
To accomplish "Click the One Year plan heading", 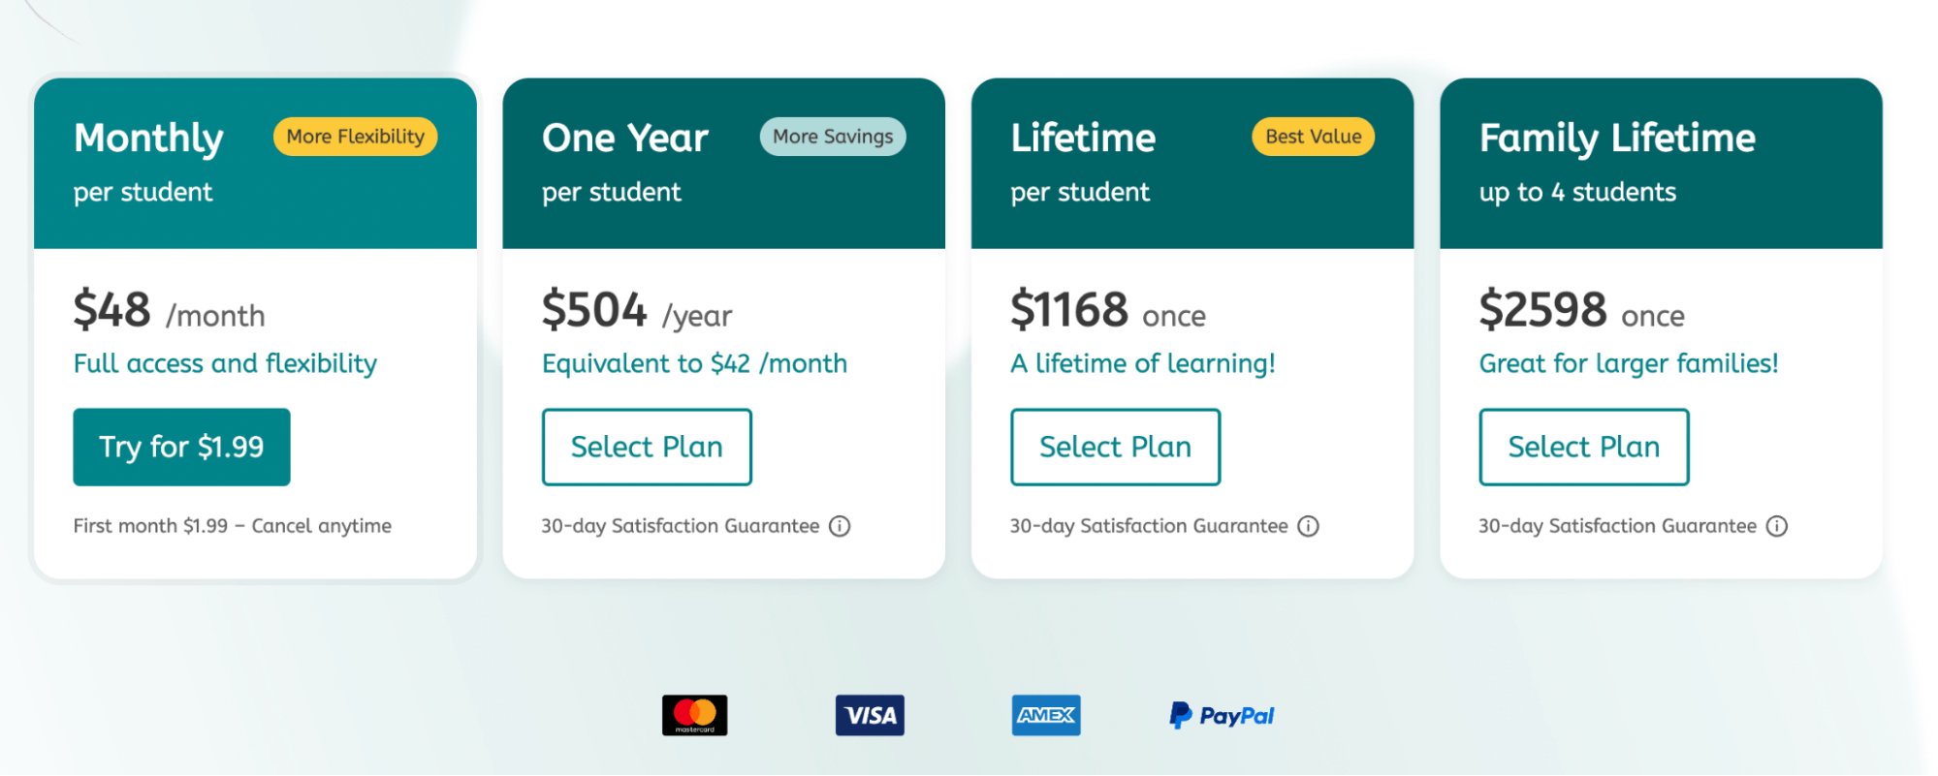I will pos(624,139).
